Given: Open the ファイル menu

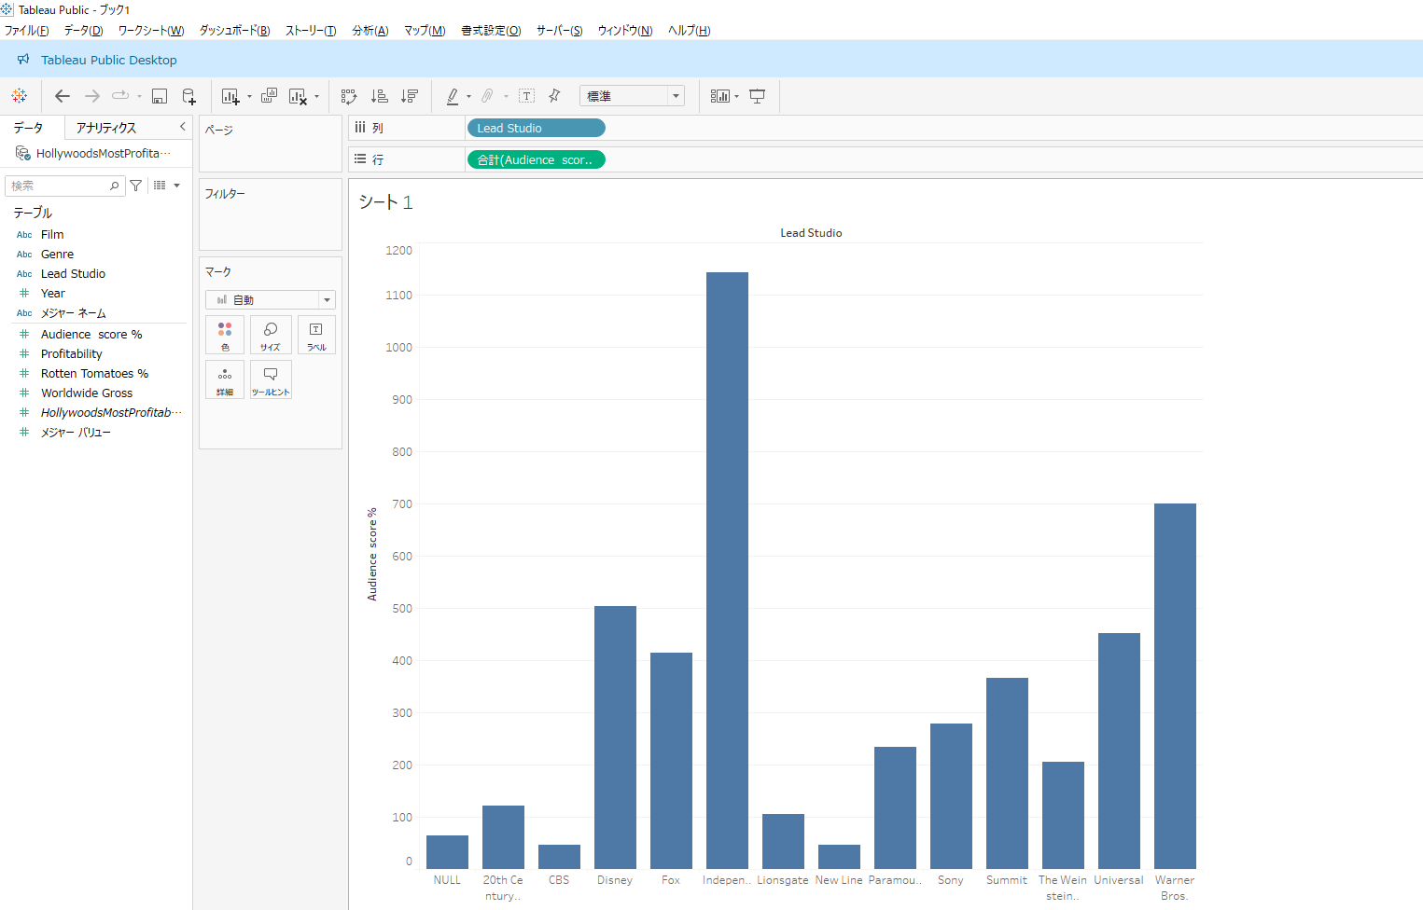Looking at the screenshot, I should (26, 30).
